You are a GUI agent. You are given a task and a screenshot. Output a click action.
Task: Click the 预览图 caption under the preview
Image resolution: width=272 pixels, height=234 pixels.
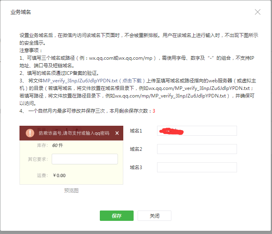tap(71, 191)
